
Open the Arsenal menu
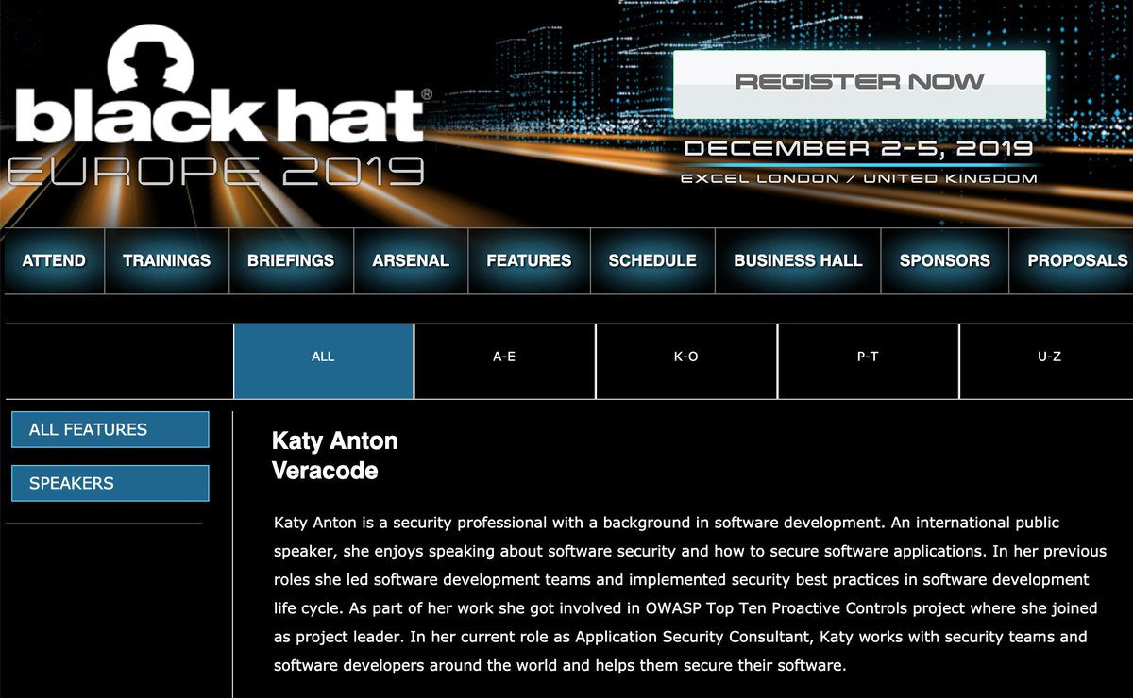[x=411, y=260]
